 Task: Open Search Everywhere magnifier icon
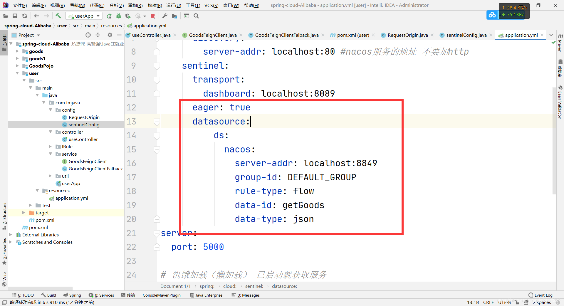tap(196, 16)
